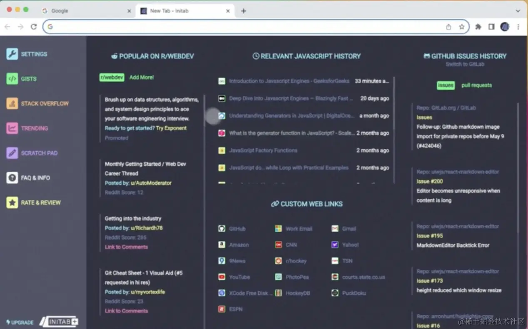Click FAQ & Info question icon
The height and width of the screenshot is (329, 528).
coord(12,178)
